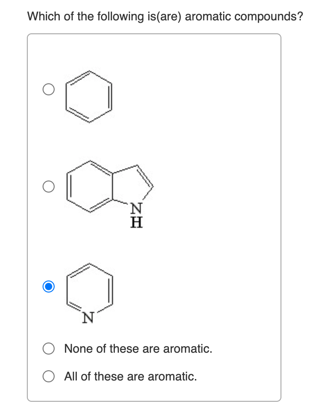The width and height of the screenshot is (324, 405).
Task: Click the N atom label on pyridine
Action: (x=87, y=318)
